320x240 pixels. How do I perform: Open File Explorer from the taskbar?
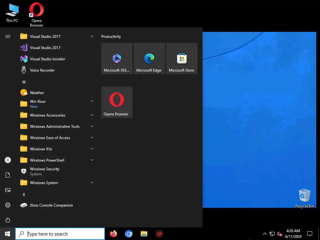[x=144, y=234]
